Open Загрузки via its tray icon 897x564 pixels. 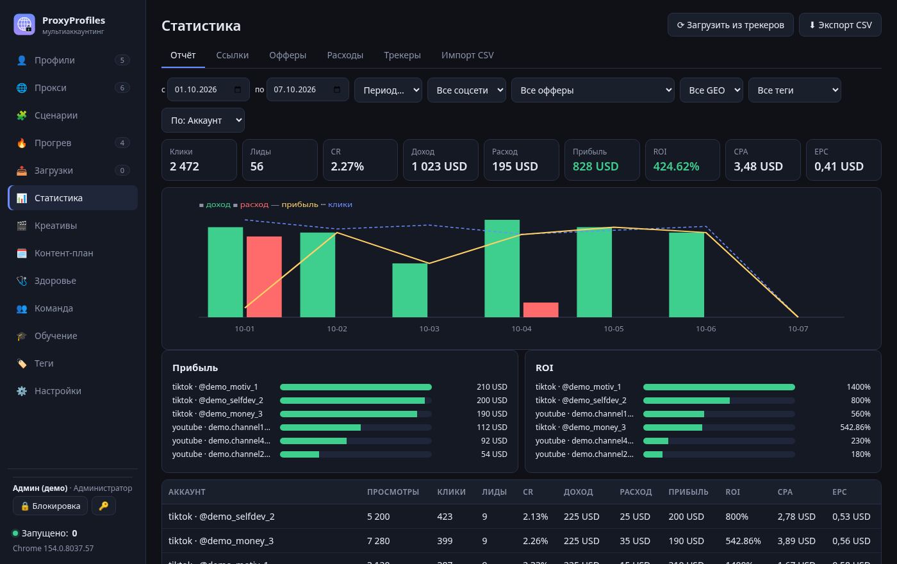click(x=22, y=170)
